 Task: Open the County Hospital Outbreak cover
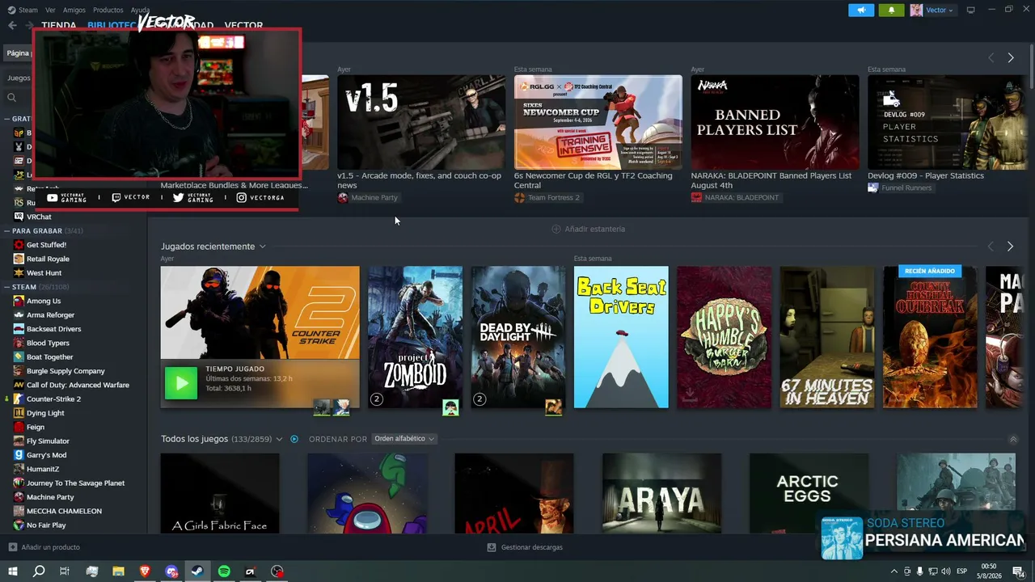point(930,337)
